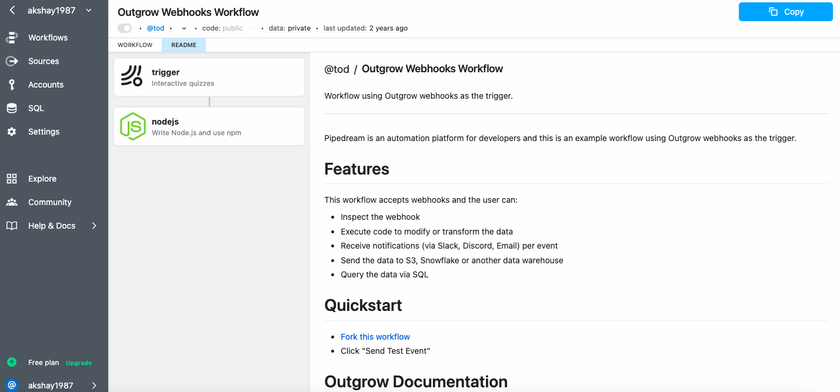
Task: Click the 'Receive notifications' bullet text
Action: pos(449,246)
